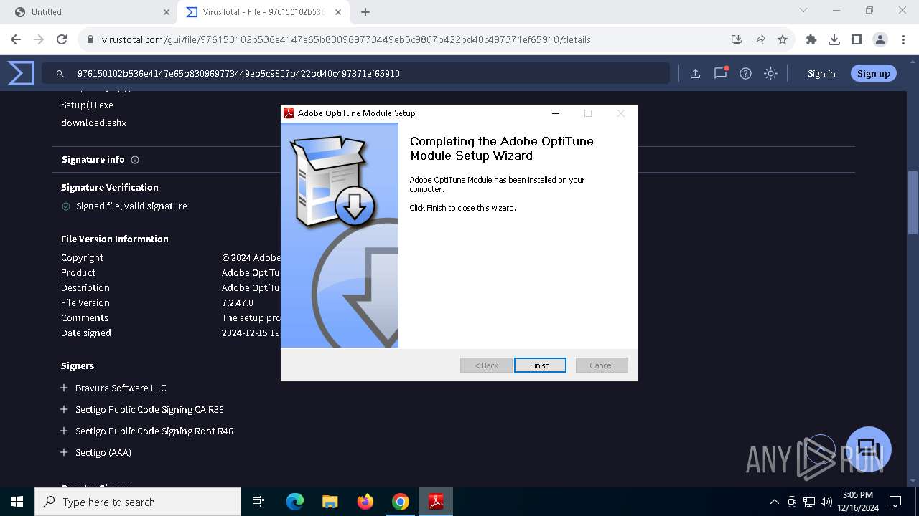This screenshot has width=919, height=516.
Task: Click the page vertical scrollbar
Action: pyautogui.click(x=913, y=203)
